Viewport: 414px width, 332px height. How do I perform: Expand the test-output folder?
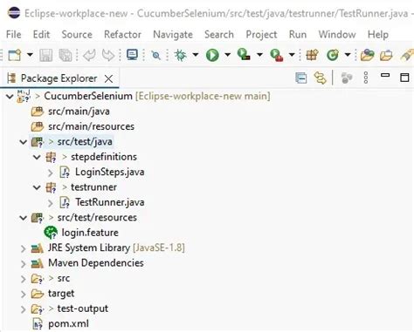point(23,309)
